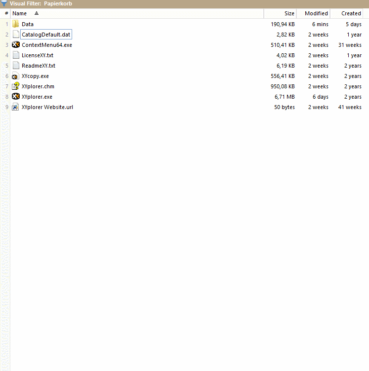369x371 pixels.
Task: Click the XYplorer.chm help file icon
Action: click(x=16, y=86)
